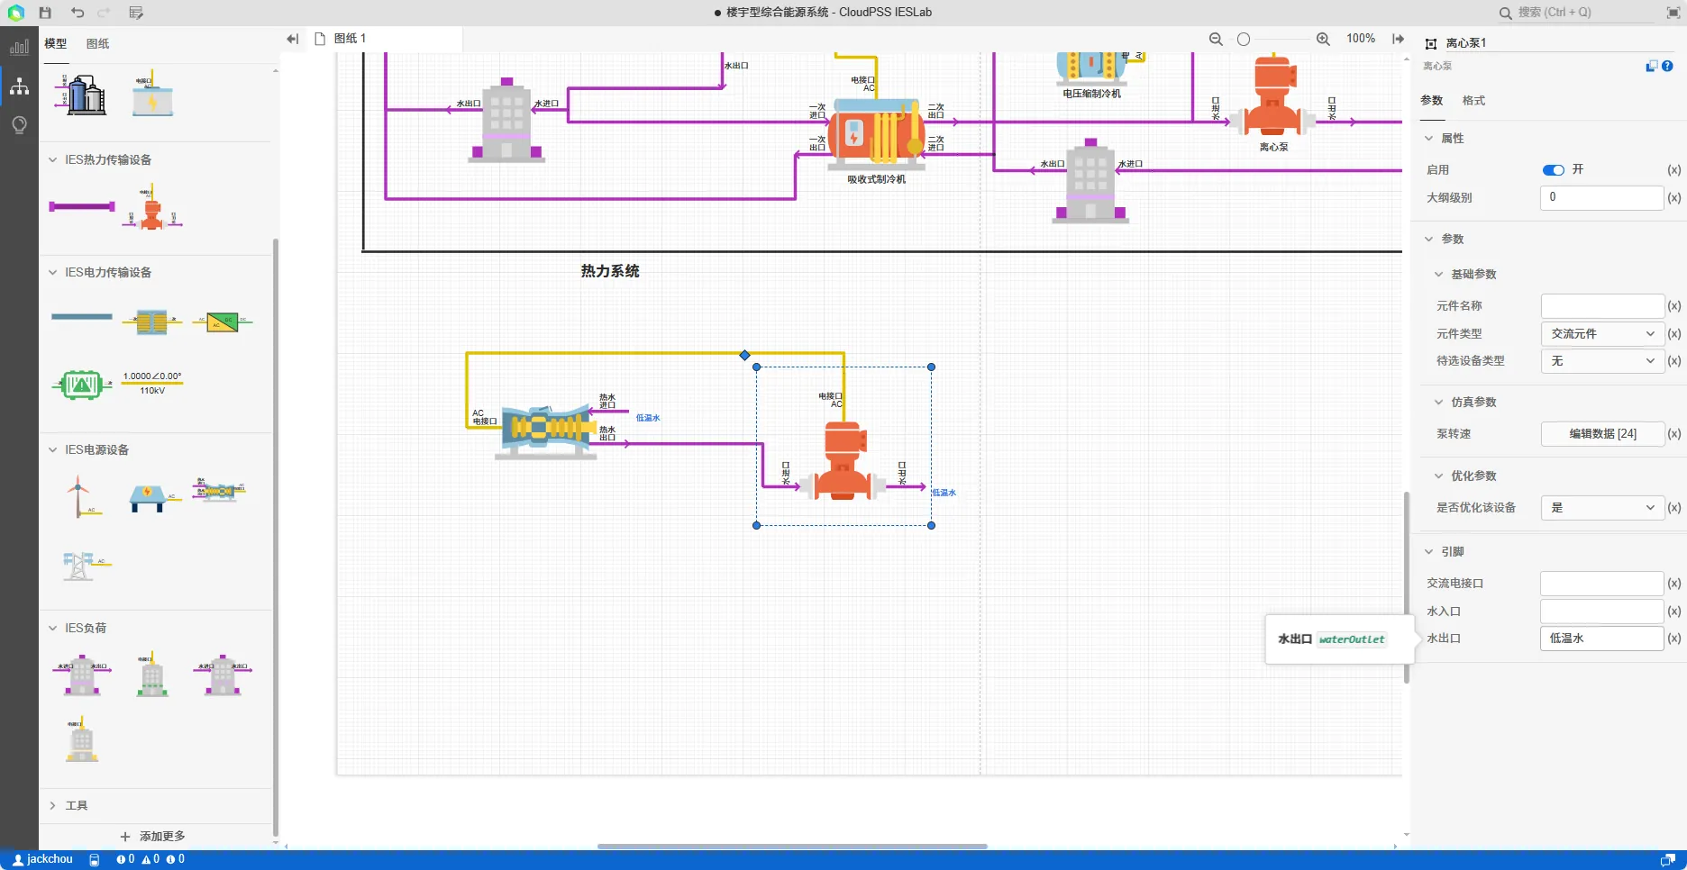Screen dimensions: 1687x870
Task: Collapse the 属性 section
Action: pos(1428,138)
